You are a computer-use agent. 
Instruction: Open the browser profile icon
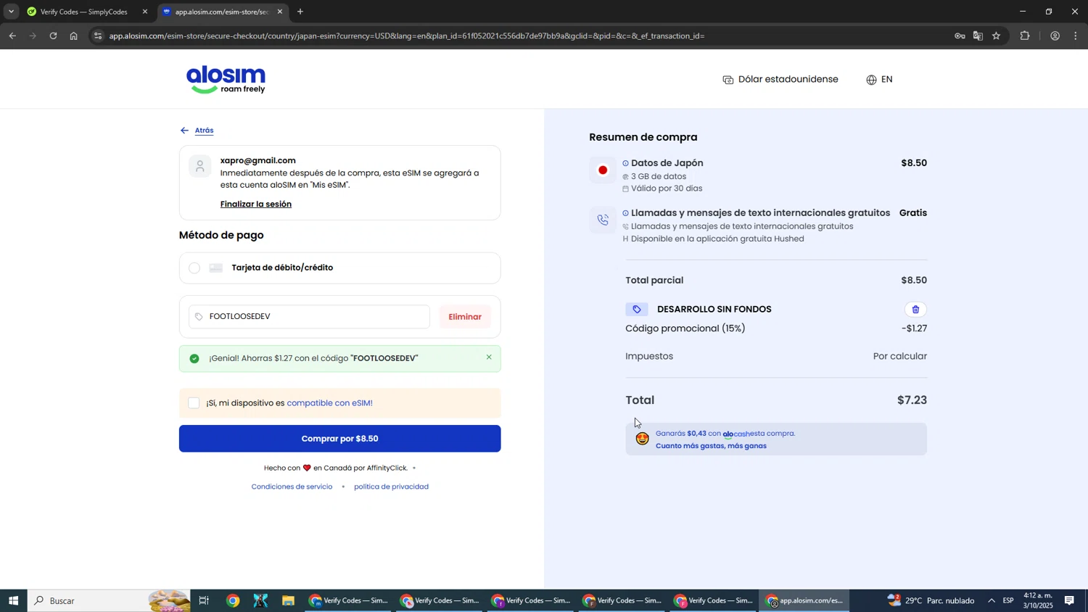pyautogui.click(x=1055, y=36)
